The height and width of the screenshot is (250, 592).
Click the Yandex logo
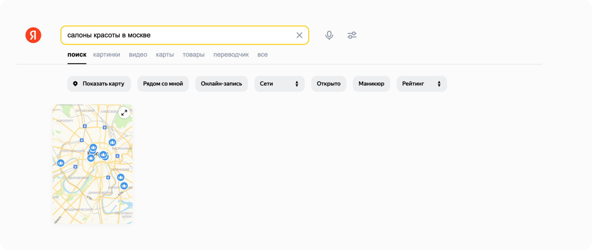pyautogui.click(x=33, y=35)
